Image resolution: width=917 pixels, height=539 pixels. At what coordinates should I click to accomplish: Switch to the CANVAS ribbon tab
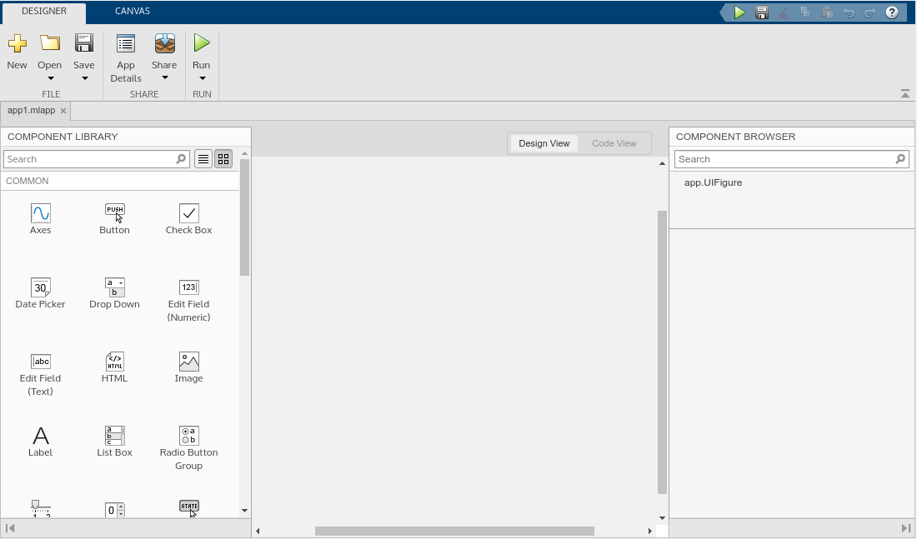(132, 12)
